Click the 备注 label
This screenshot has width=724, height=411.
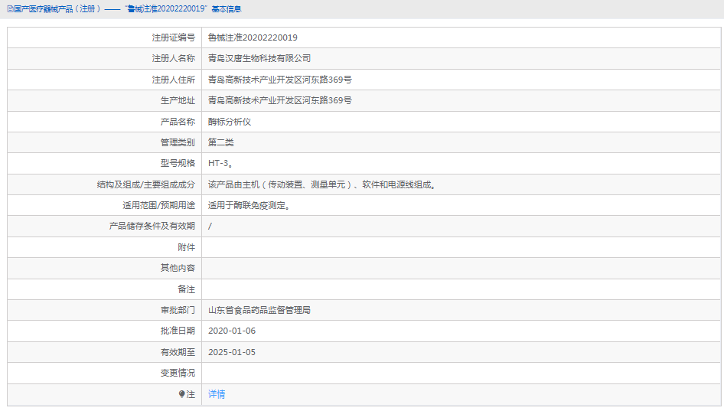pyautogui.click(x=187, y=289)
